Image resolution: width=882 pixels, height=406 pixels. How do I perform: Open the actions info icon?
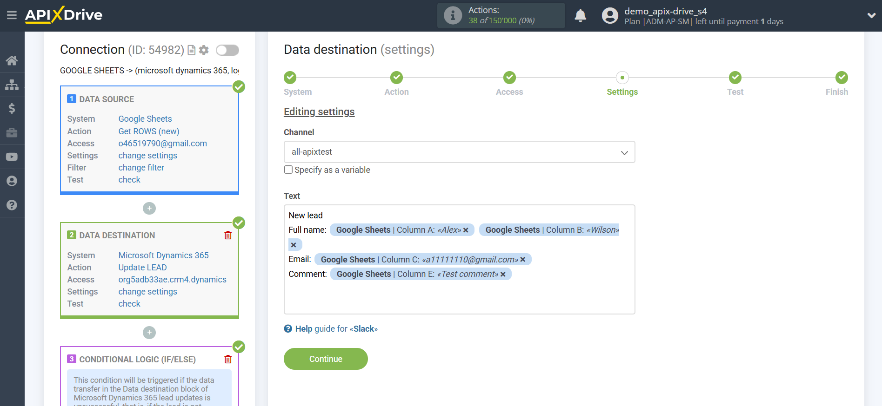coord(453,15)
